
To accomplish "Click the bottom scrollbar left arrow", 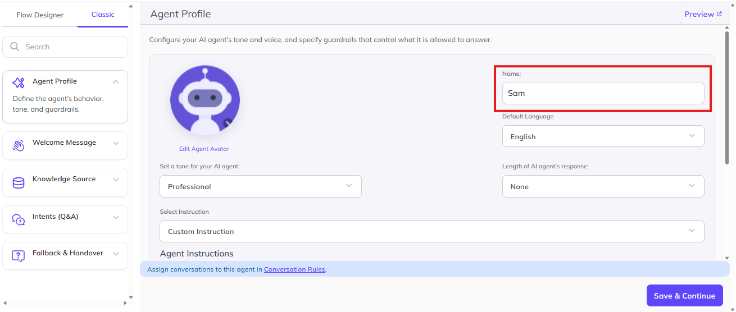I will click(5, 304).
